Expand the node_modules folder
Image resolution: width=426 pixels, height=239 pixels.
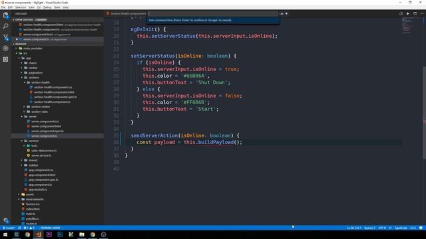(17, 48)
